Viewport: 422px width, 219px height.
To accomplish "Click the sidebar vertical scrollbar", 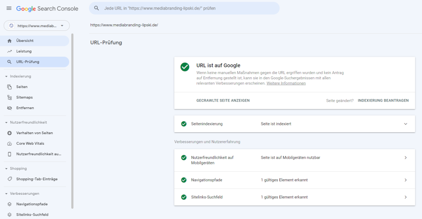I will pyautogui.click(x=72, y=121).
